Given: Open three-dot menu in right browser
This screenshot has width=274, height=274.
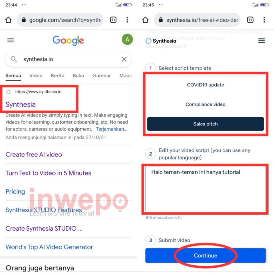Looking at the screenshot, I should pyautogui.click(x=264, y=20).
